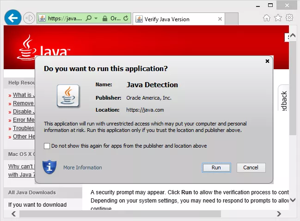Click the Java coffee cup icon in dialog
300x221 pixels.
pos(68,96)
